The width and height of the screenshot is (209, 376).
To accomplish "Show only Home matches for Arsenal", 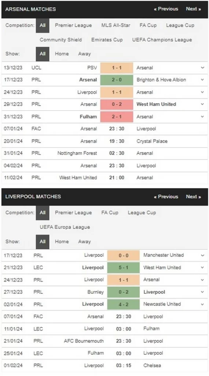I will pos(62,54).
